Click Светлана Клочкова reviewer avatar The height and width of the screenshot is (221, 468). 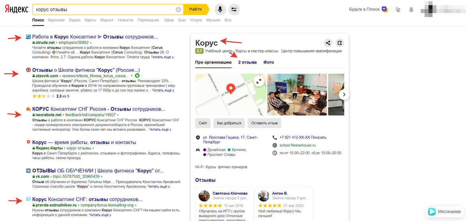(x=204, y=196)
